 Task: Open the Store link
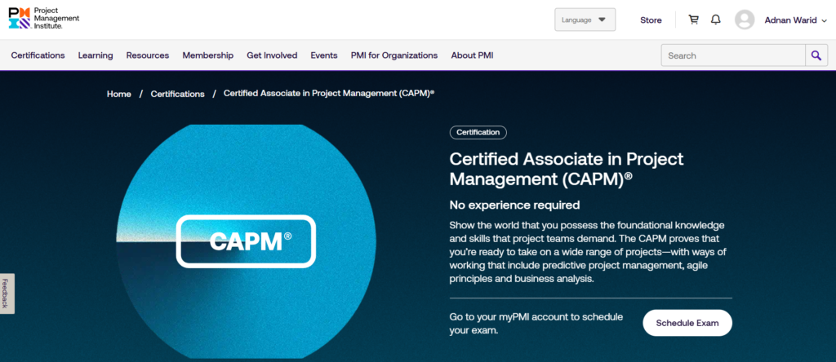[x=651, y=20]
